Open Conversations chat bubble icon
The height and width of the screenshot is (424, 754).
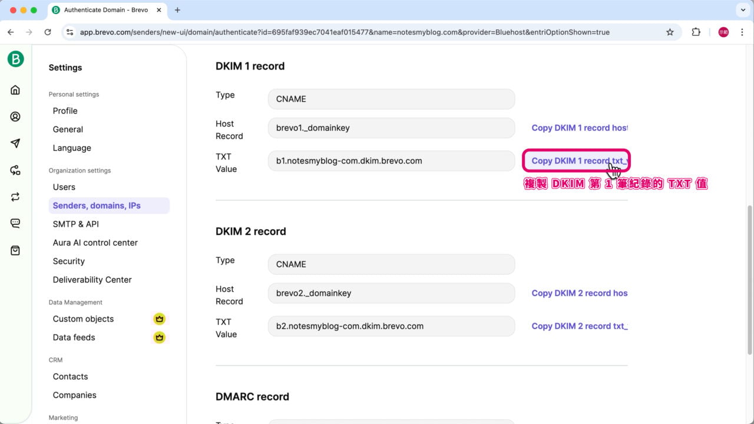pos(15,223)
